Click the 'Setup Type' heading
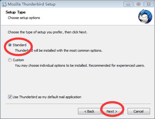This screenshot has height=119, width=155. pyautogui.click(x=16, y=12)
